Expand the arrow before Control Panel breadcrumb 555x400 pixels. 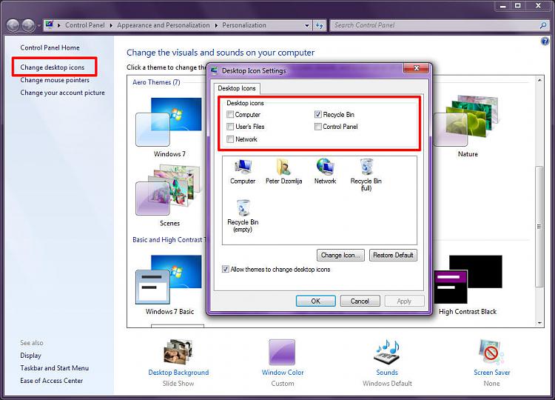click(x=59, y=25)
